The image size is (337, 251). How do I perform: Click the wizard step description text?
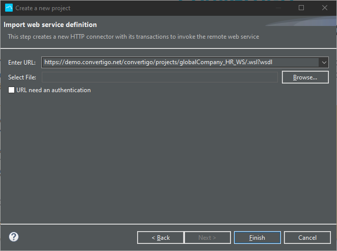[134, 37]
